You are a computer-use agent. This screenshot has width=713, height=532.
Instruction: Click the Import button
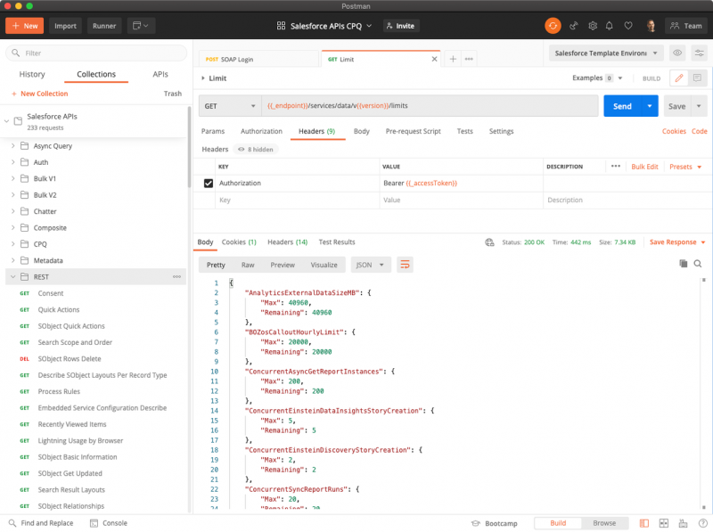(65, 26)
